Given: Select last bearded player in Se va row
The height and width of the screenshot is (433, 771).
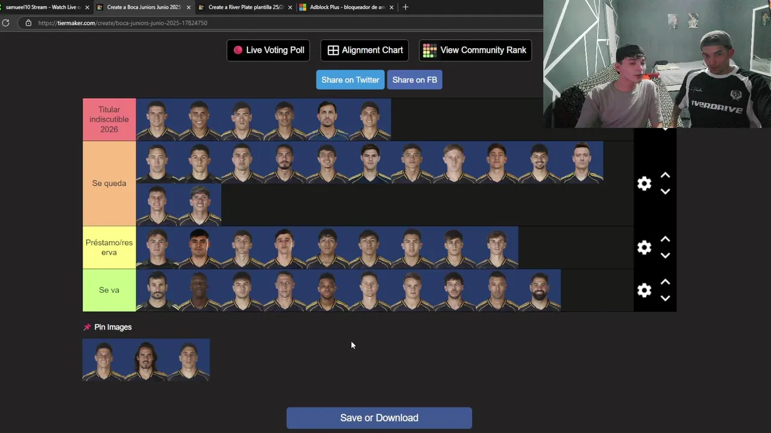Looking at the screenshot, I should click(540, 290).
